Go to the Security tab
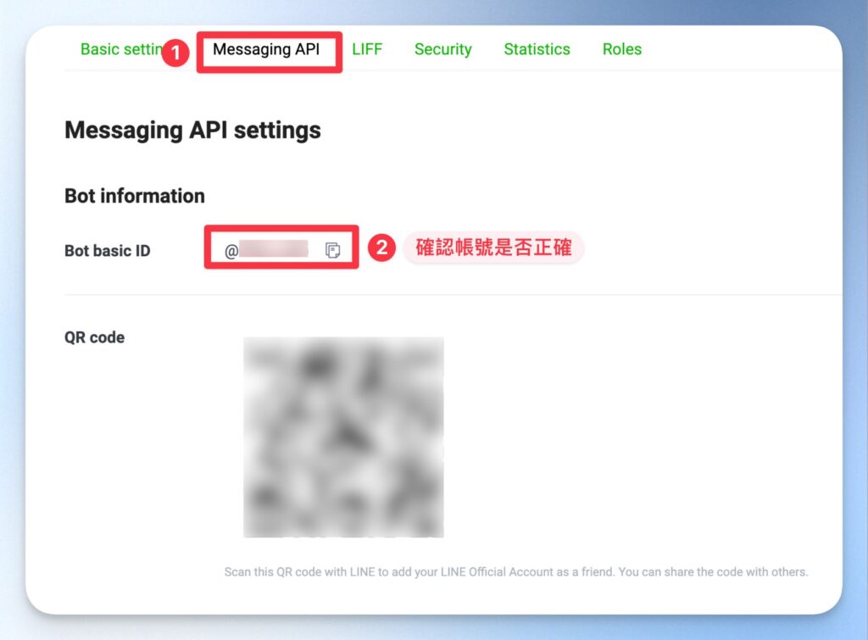 pyautogui.click(x=442, y=49)
